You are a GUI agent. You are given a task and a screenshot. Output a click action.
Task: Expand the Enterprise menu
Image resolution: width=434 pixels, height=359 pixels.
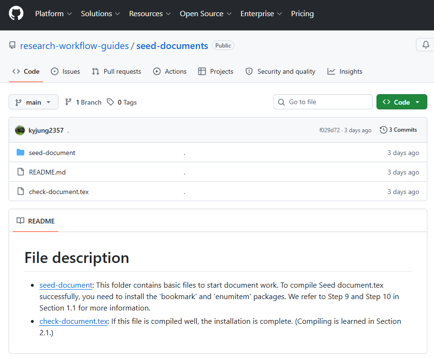pos(261,14)
